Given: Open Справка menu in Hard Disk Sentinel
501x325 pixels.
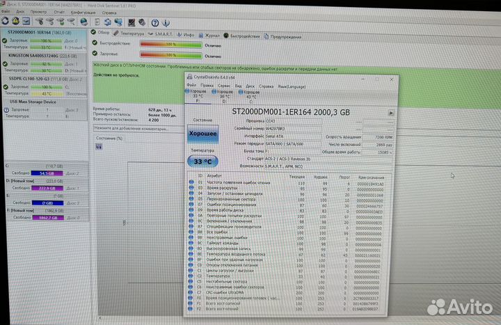Looking at the screenshot, I should pos(109,13).
